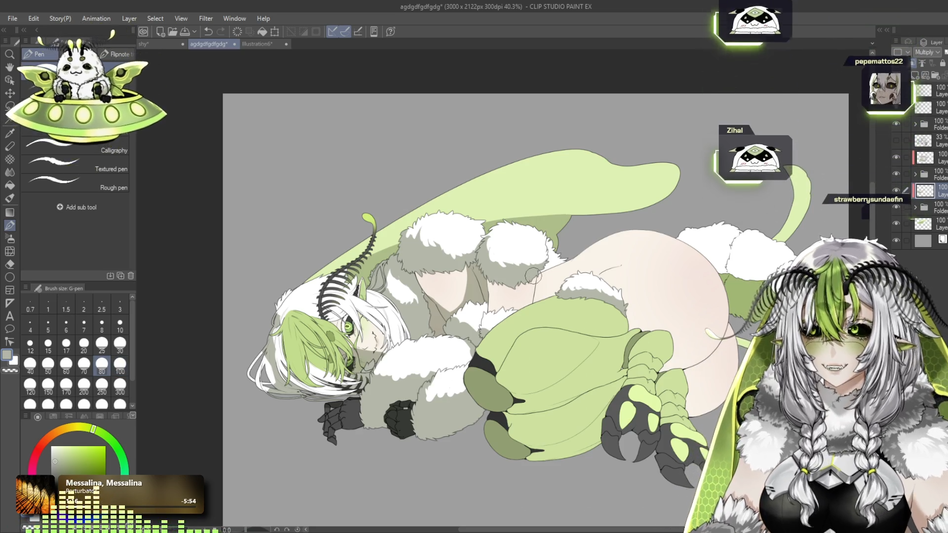Hide the bottom gray paper layer
The height and width of the screenshot is (533, 948).
896,240
